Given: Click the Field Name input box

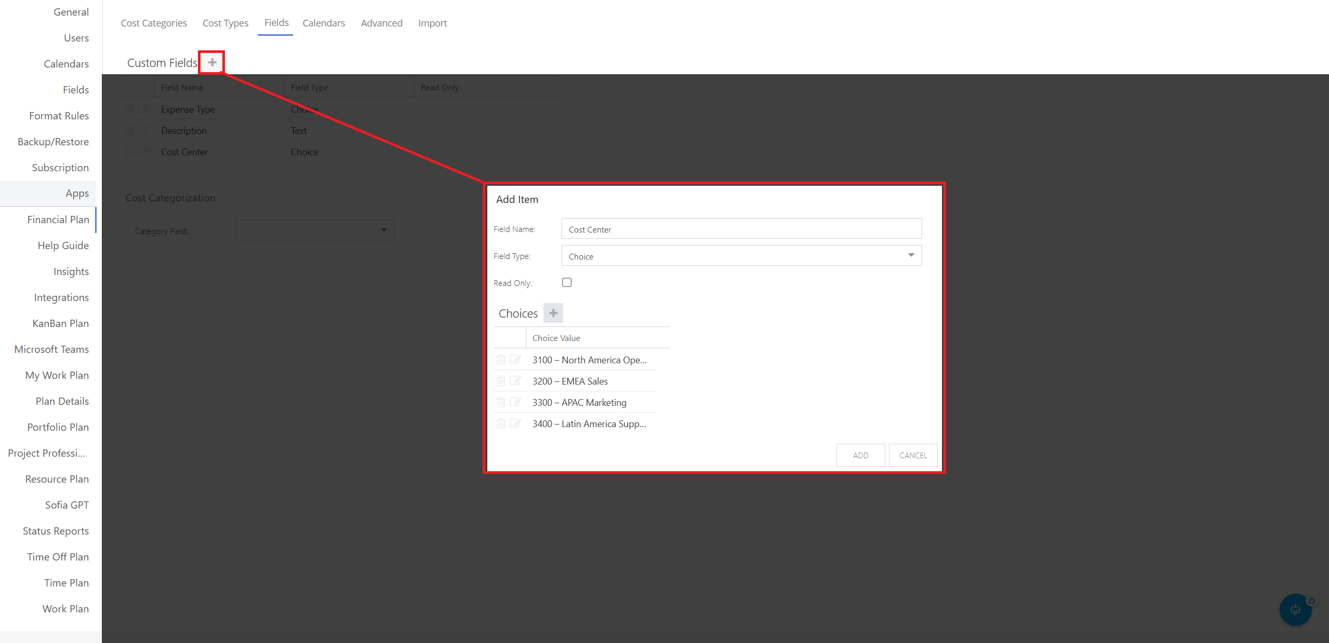Looking at the screenshot, I should point(741,229).
